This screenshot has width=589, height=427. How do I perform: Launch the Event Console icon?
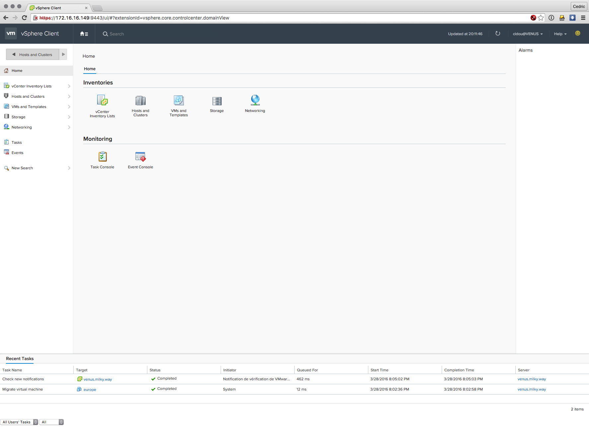click(x=140, y=156)
